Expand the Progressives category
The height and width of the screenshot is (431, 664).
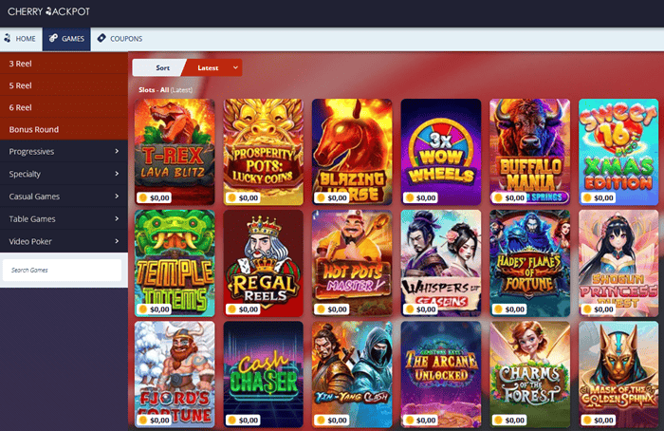pyautogui.click(x=64, y=152)
